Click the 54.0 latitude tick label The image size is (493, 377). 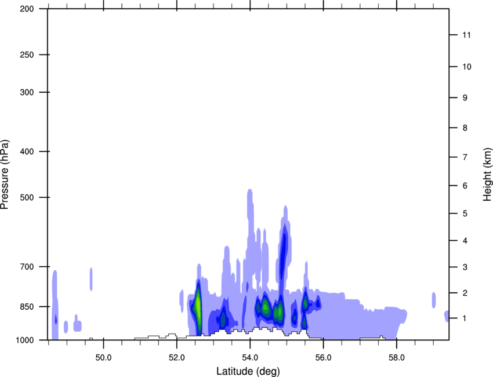point(251,358)
